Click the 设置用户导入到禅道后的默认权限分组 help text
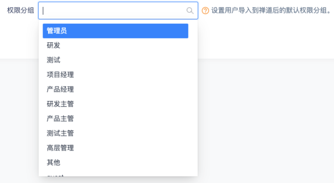 (x=271, y=11)
